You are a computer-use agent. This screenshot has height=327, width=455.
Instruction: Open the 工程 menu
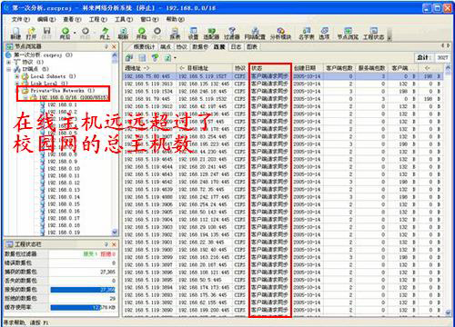(98, 19)
